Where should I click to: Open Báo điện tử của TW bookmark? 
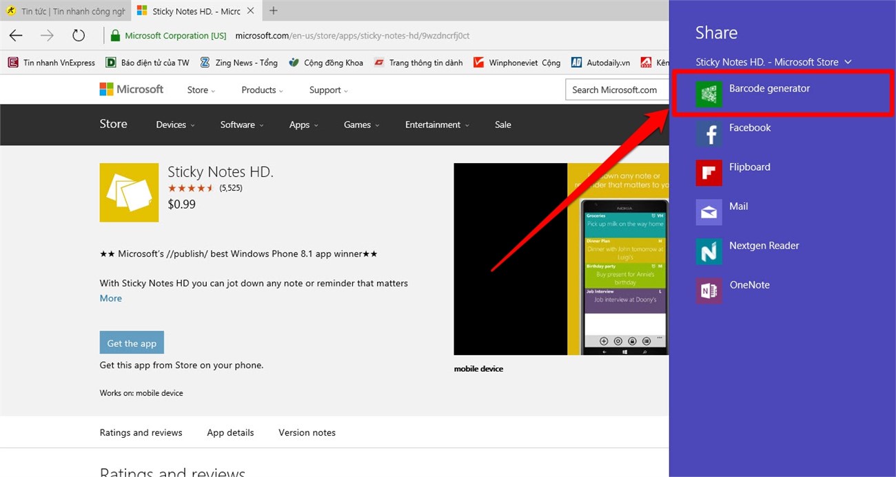click(x=147, y=63)
